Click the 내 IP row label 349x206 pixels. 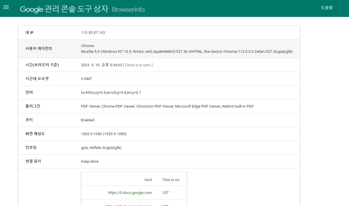(x=30, y=33)
